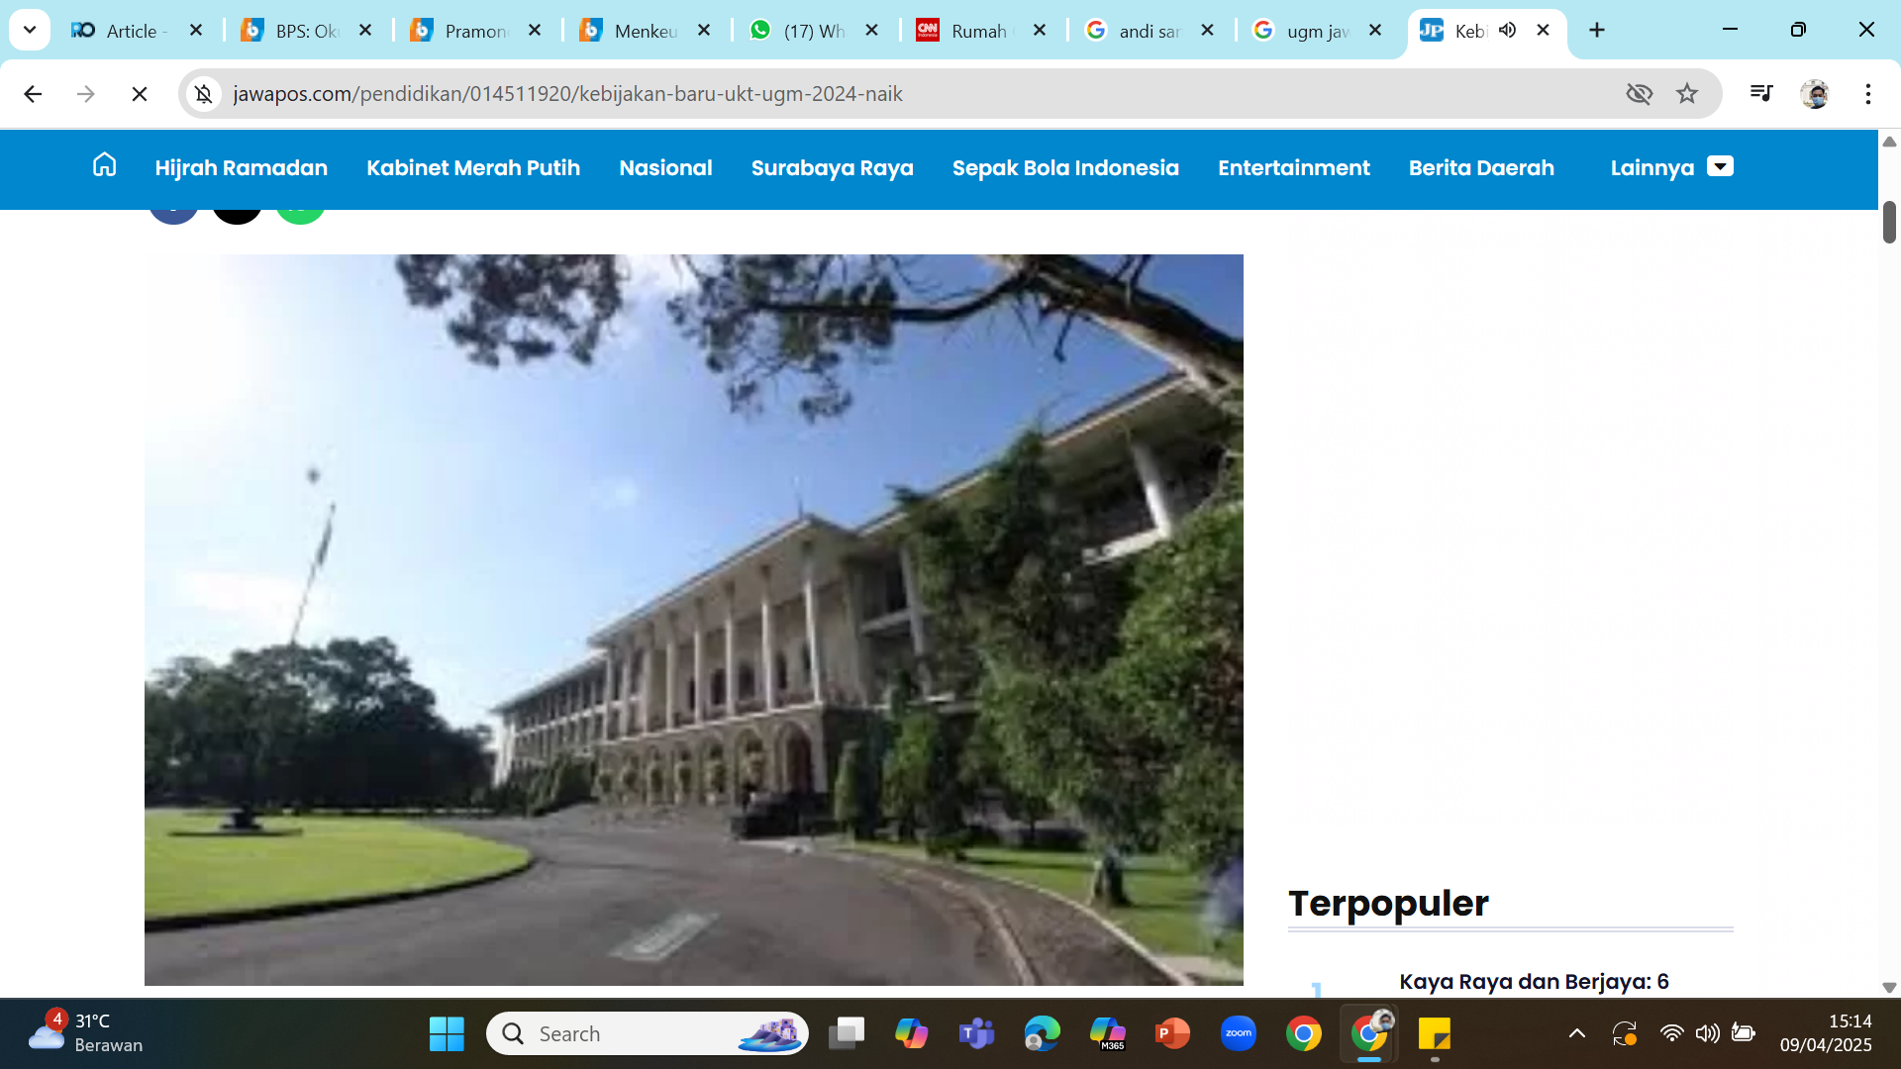Click the UGM building article image
Screen dimensions: 1901x1069
coord(693,620)
